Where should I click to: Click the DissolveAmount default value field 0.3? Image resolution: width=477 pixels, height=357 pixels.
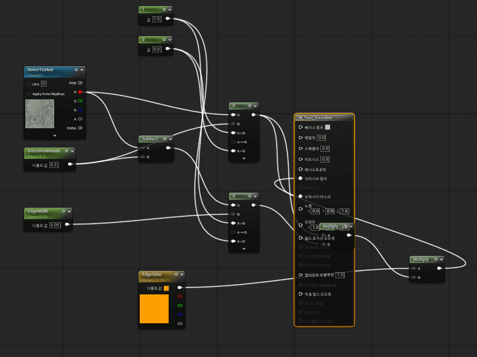54,165
